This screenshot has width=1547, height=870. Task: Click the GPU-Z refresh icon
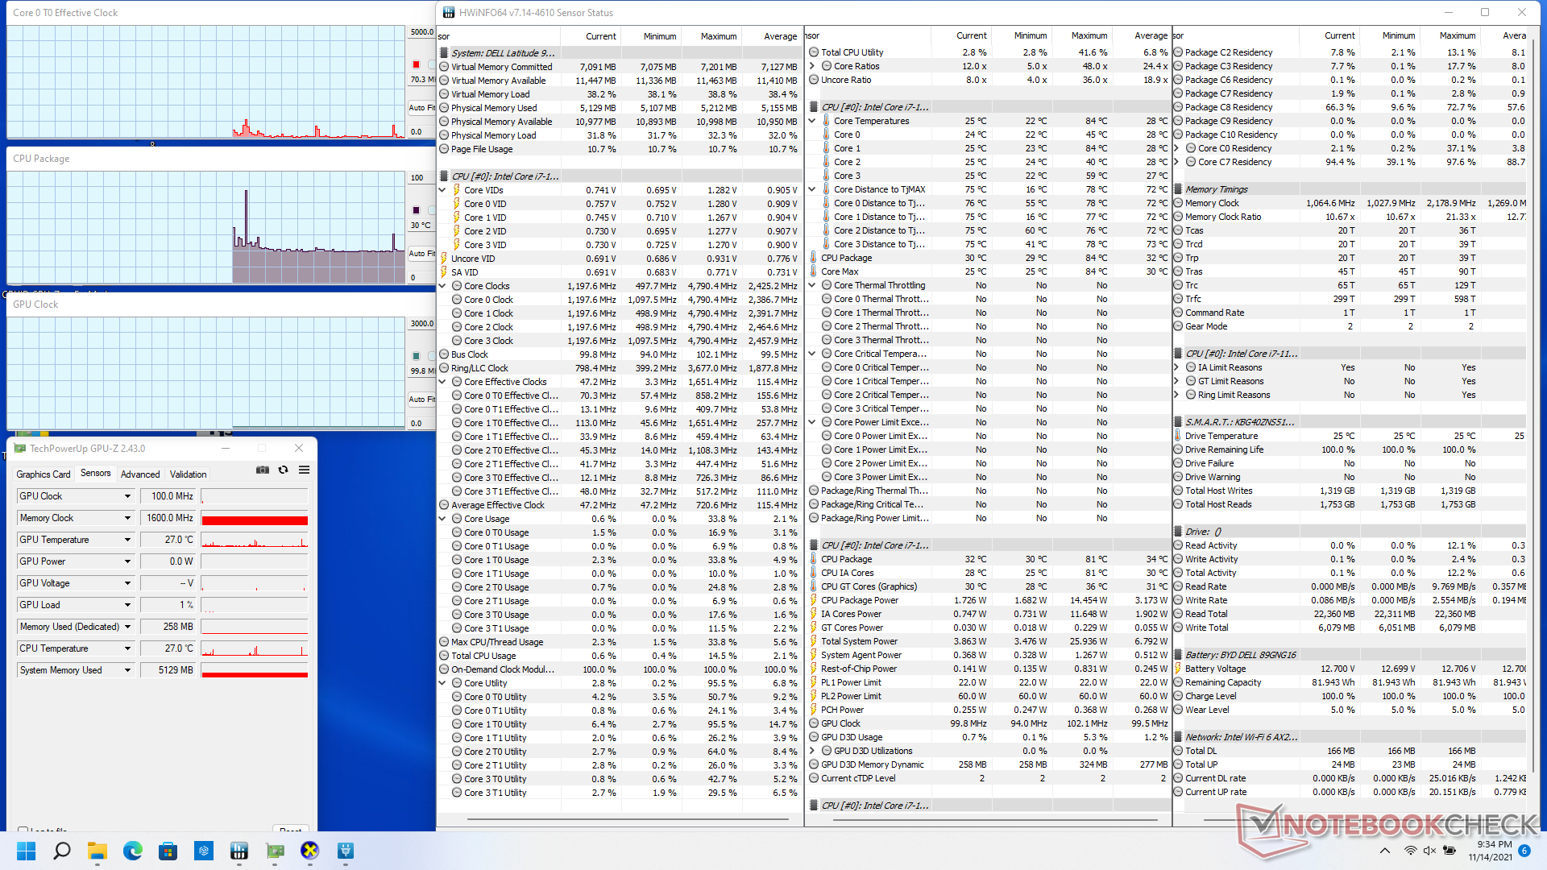284,470
